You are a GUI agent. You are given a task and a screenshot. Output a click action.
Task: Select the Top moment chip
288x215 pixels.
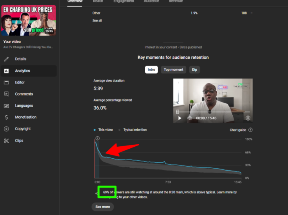coord(173,70)
